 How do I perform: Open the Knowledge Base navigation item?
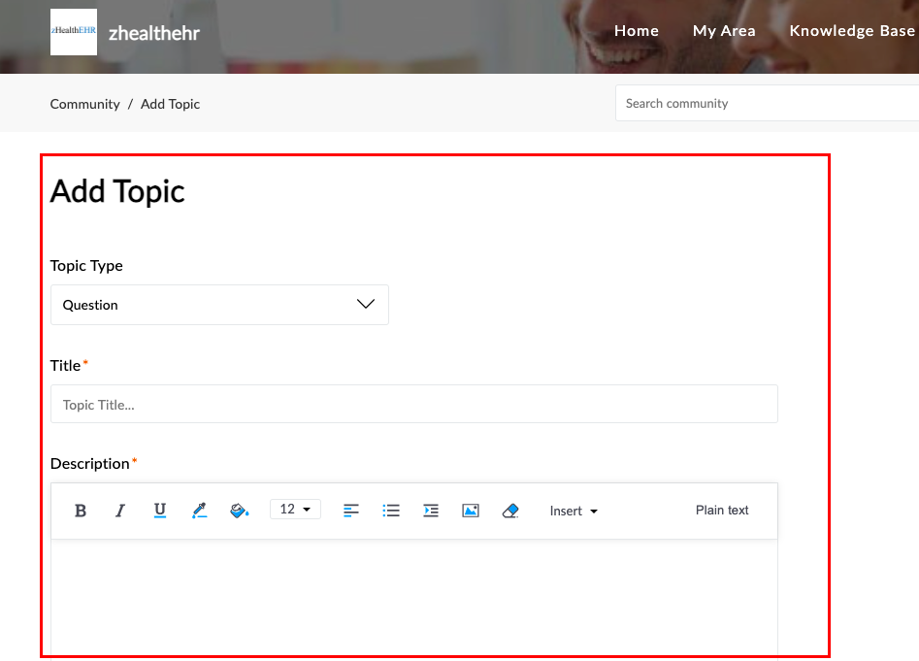coord(852,31)
